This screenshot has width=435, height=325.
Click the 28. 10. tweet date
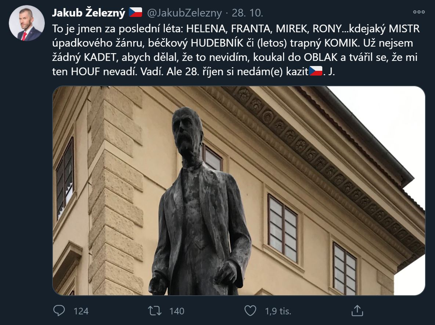(247, 13)
